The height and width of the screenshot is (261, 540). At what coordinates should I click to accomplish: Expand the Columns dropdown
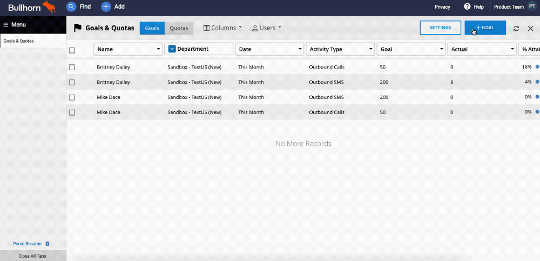(222, 28)
